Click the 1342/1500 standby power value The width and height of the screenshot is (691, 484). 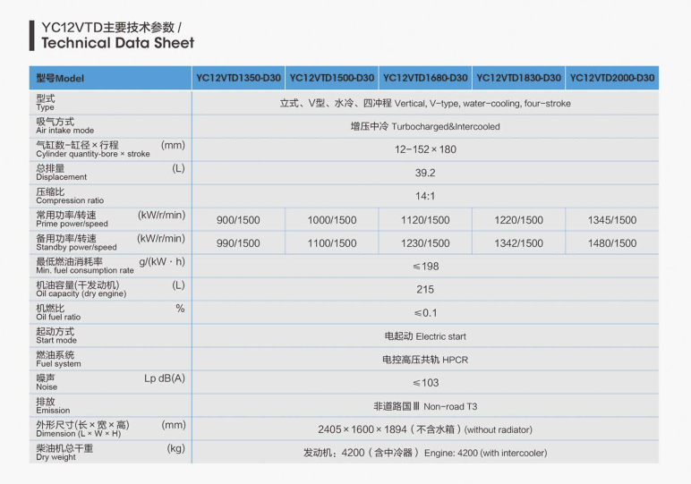518,243
